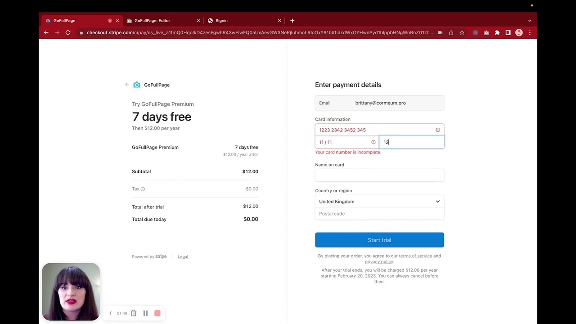The image size is (576, 324).
Task: Click the 'Total due today' label
Action: 149,219
